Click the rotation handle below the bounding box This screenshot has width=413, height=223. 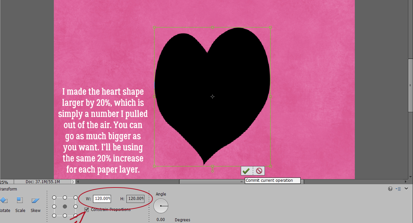tap(212, 171)
